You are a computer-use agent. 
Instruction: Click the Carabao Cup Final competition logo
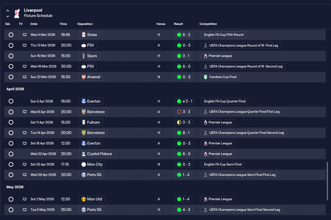[205, 77]
